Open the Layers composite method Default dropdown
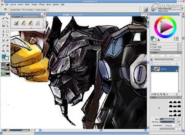Image resolution: width=185 pixels, height=135 pixels. coord(158,56)
